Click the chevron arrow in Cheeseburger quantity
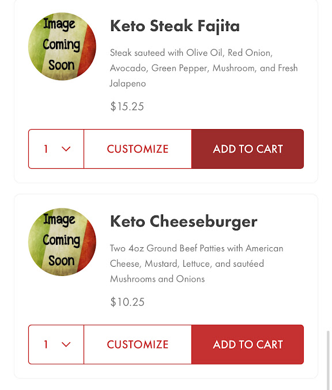Image resolution: width=332 pixels, height=390 pixels. click(x=66, y=344)
